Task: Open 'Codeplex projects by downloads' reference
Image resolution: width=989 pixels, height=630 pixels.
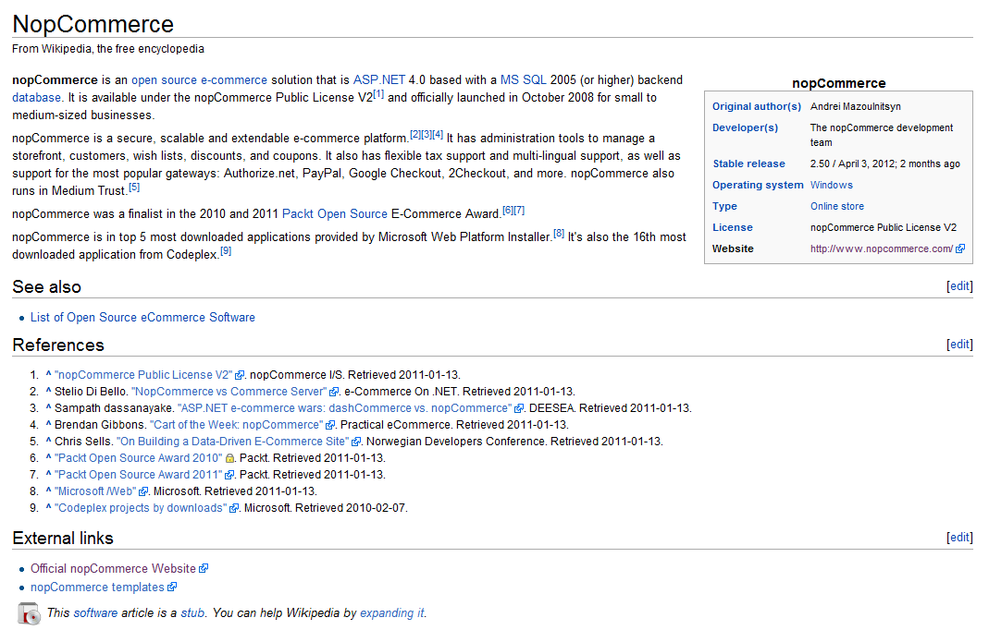Action: [x=141, y=508]
